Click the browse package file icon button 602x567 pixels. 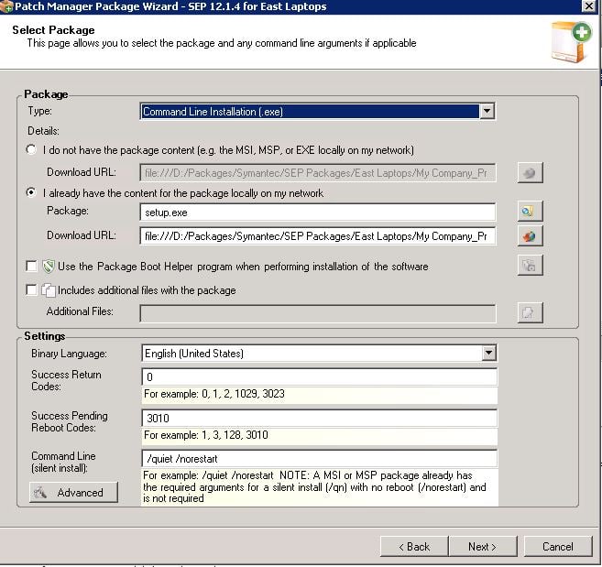(530, 212)
